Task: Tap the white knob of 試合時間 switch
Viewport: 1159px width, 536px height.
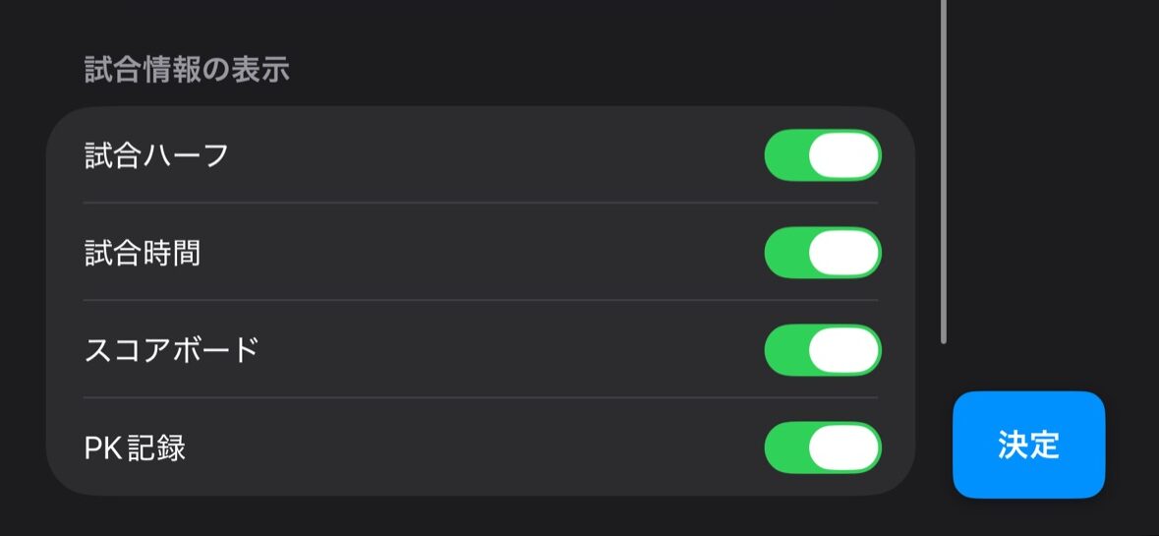Action: tap(843, 253)
